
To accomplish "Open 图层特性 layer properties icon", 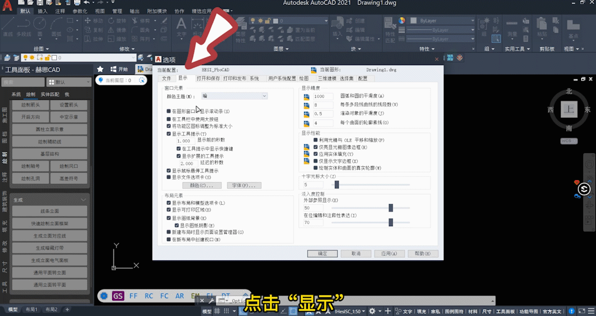I will click(x=241, y=30).
